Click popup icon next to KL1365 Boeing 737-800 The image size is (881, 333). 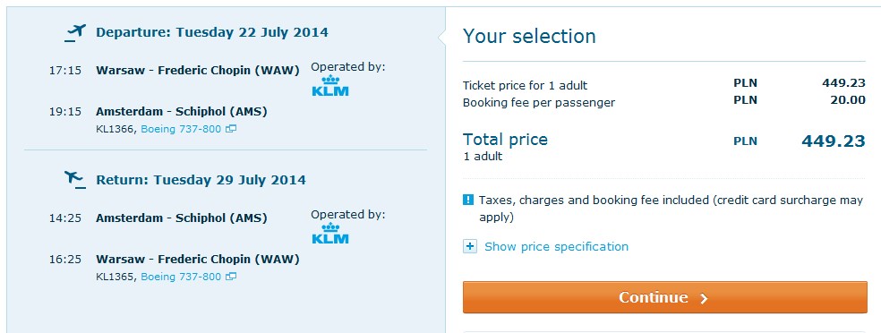coord(231,277)
